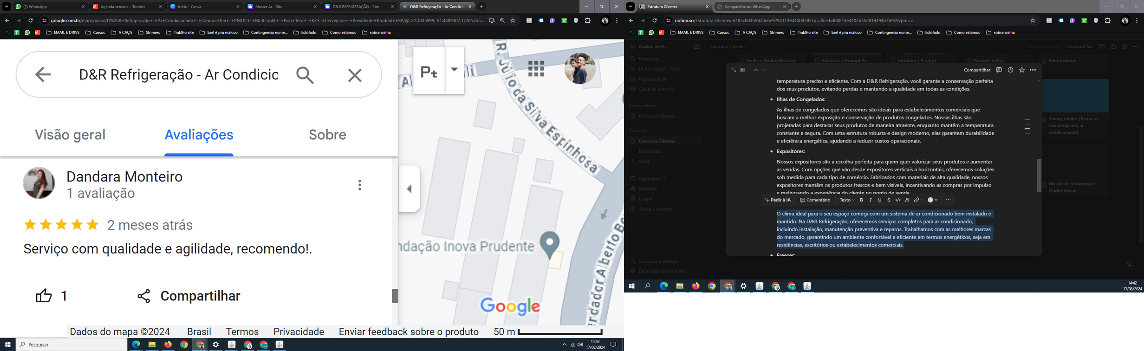Image resolution: width=1144 pixels, height=351 pixels.
Task: Open the Texto block type dropdown
Action: [847, 200]
